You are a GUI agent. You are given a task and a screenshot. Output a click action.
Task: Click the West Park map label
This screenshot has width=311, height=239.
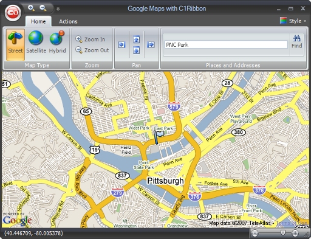(x=139, y=128)
